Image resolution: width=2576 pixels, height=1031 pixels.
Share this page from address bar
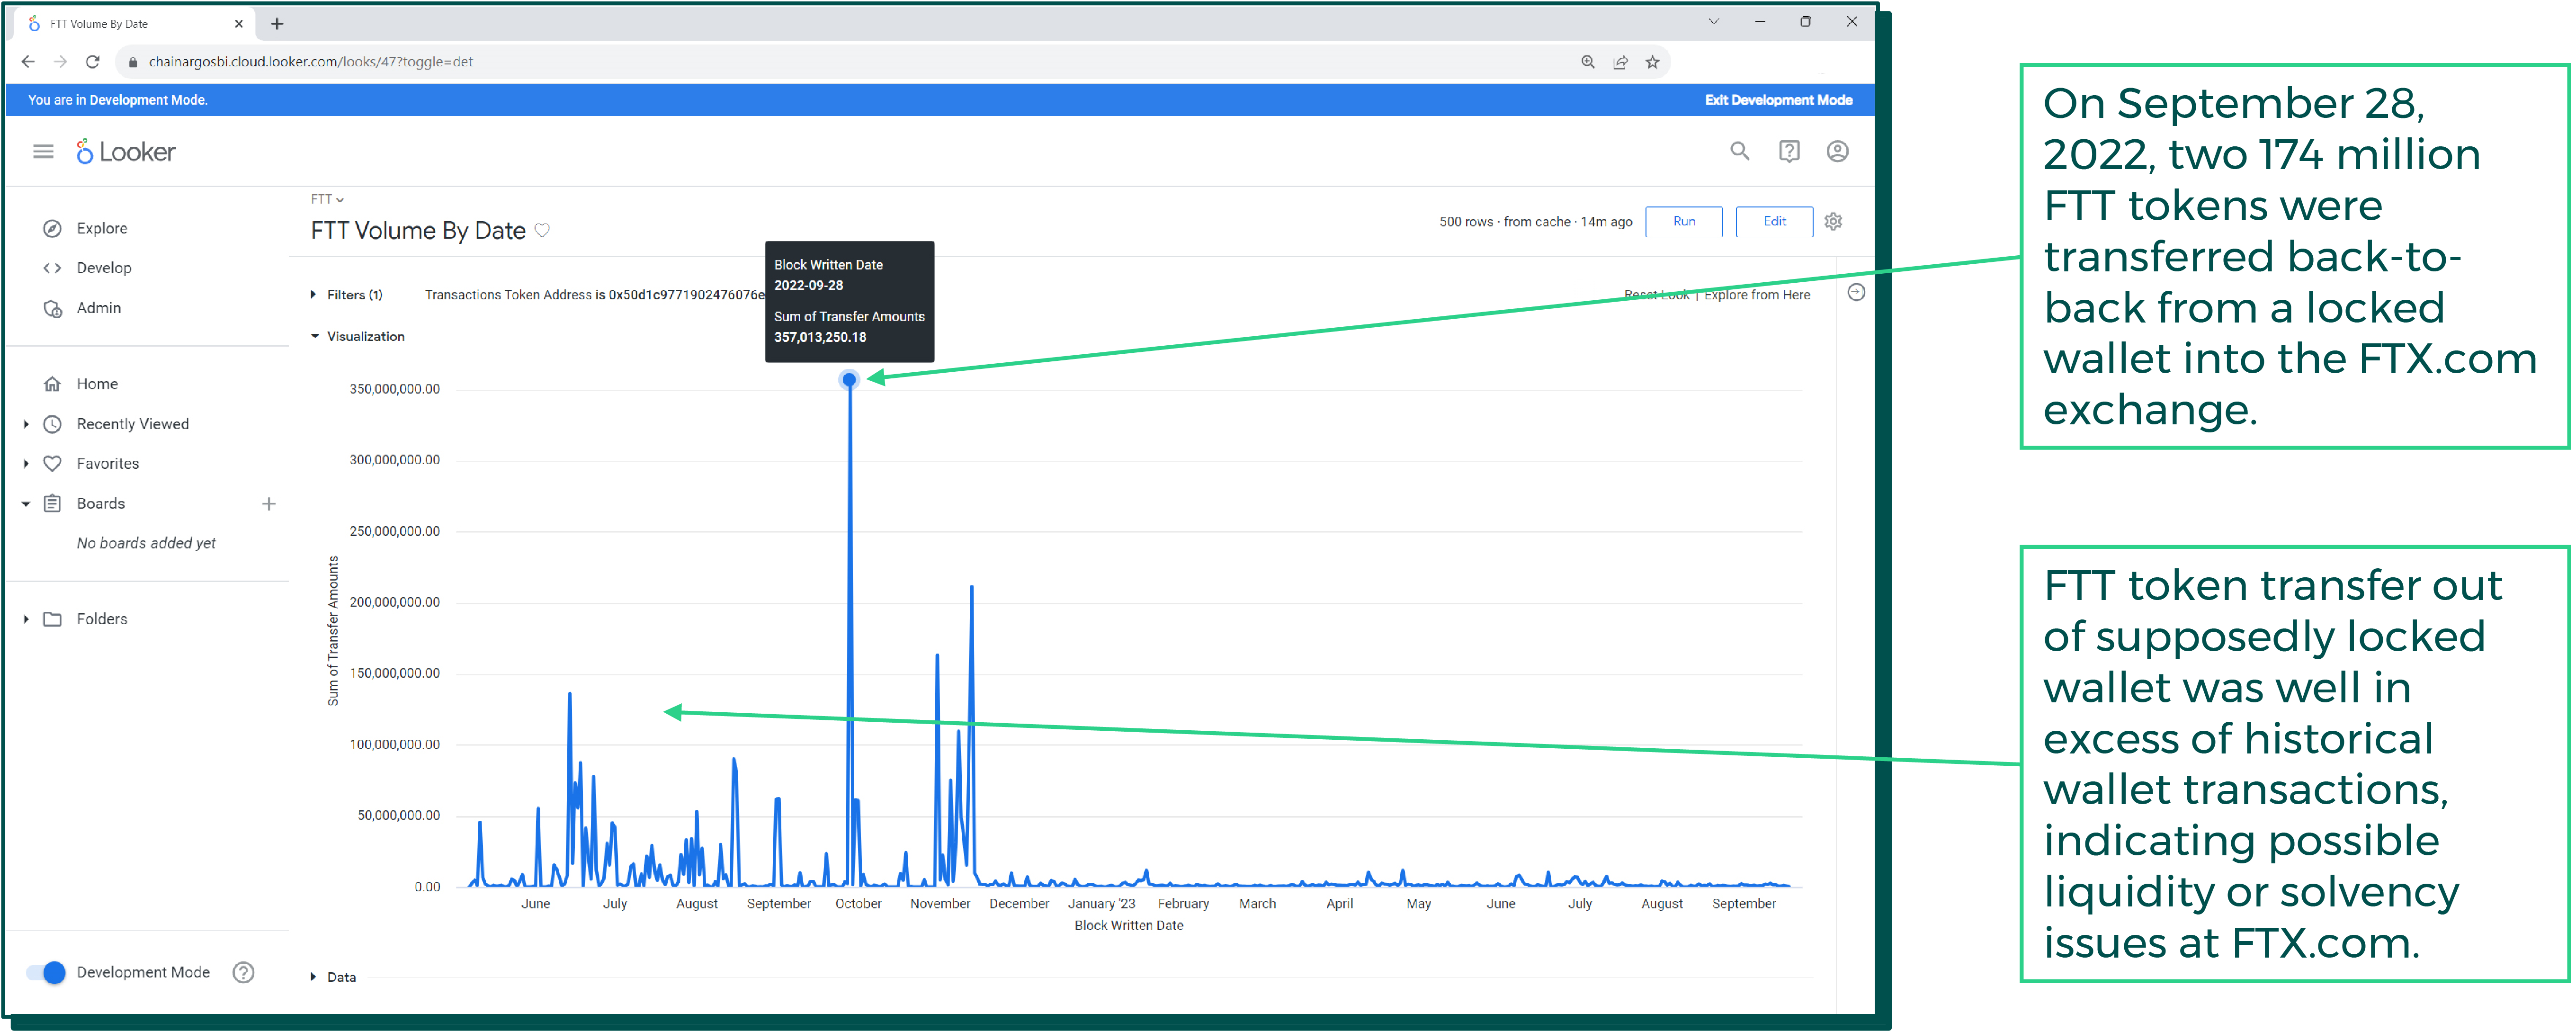coord(1620,62)
